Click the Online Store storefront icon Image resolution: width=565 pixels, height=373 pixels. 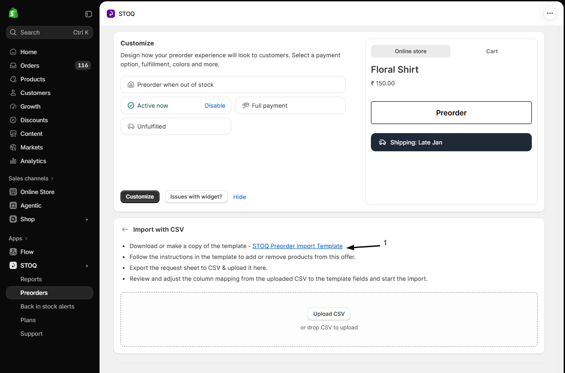tap(13, 192)
